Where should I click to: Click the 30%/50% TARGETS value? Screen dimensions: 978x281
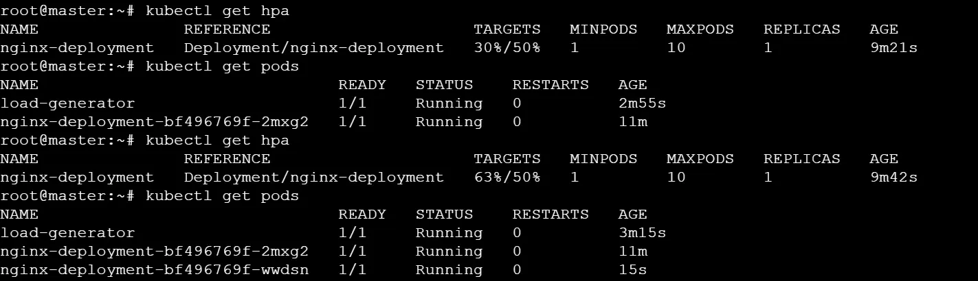point(507,48)
